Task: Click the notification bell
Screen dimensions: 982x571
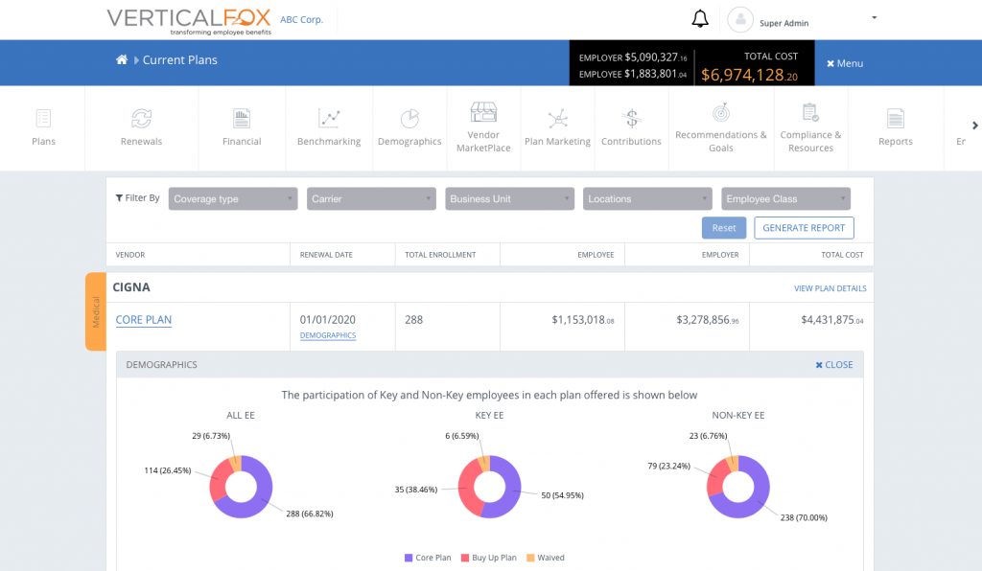Action: [699, 18]
